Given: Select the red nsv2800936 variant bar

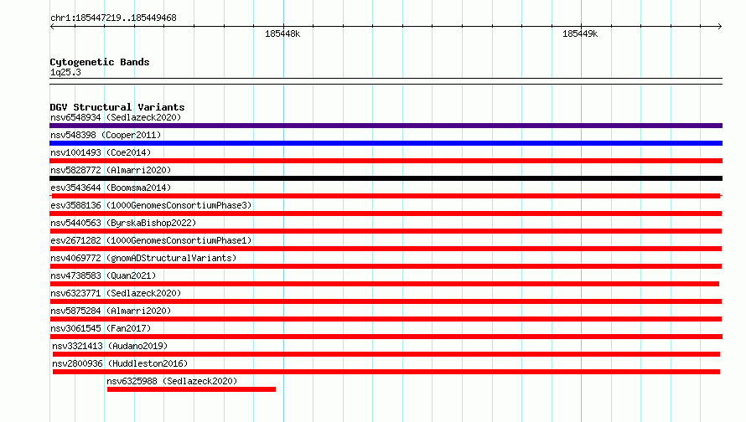Looking at the screenshot, I should tap(386, 372).
